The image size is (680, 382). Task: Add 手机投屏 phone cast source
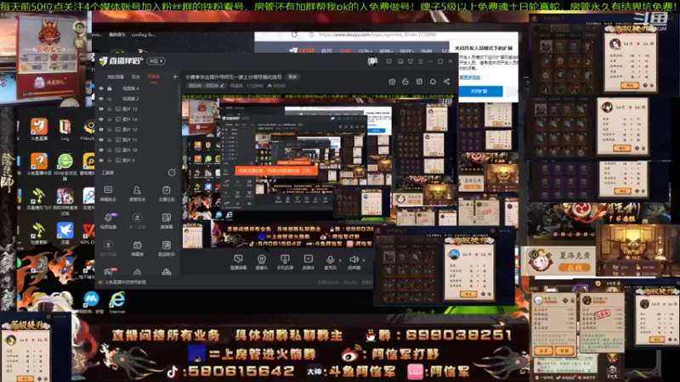tap(285, 262)
